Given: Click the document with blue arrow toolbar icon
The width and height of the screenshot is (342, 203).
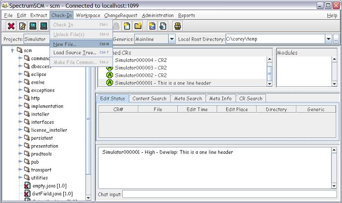Looking at the screenshot, I should tap(163, 26).
